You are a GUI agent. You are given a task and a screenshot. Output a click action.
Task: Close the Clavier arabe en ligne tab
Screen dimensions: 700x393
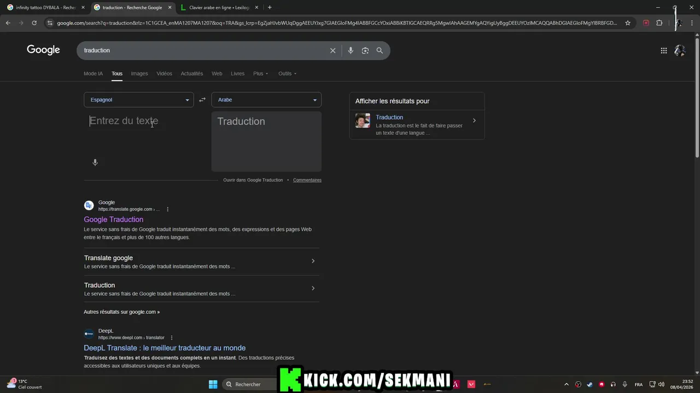click(256, 8)
